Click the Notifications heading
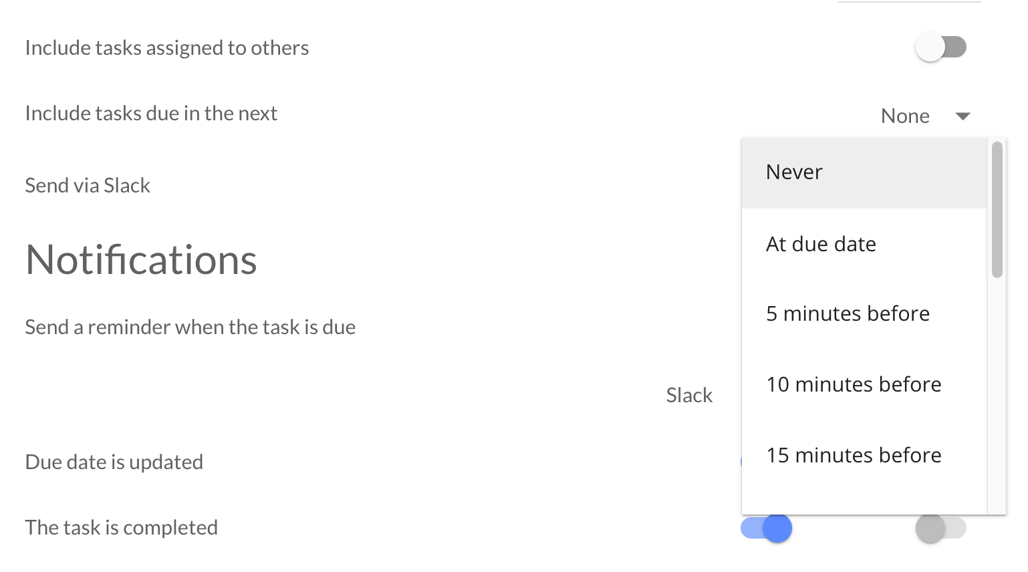 click(141, 259)
